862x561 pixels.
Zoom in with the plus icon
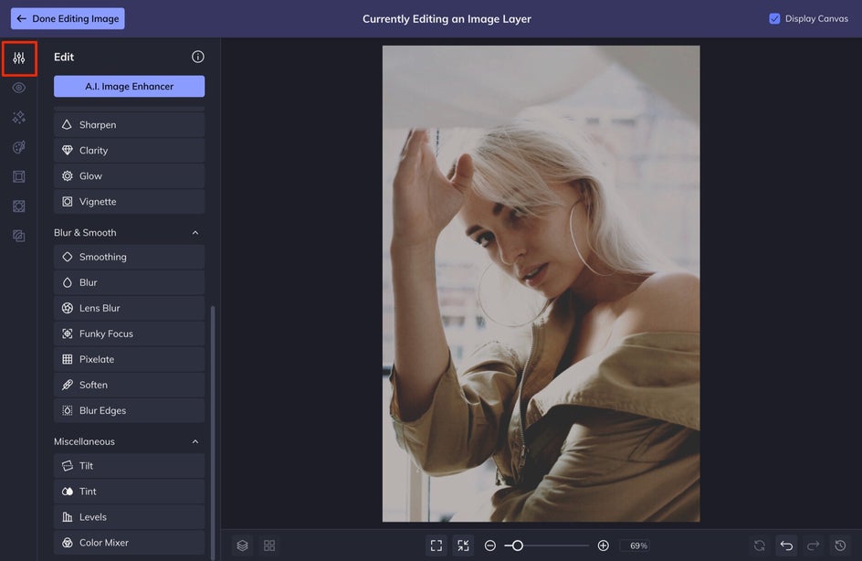click(603, 545)
